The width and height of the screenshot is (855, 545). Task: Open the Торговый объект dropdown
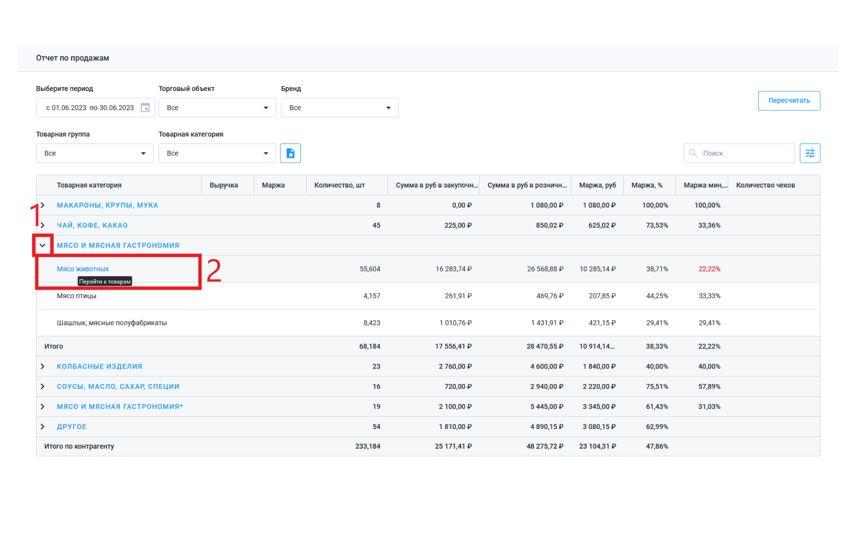217,107
